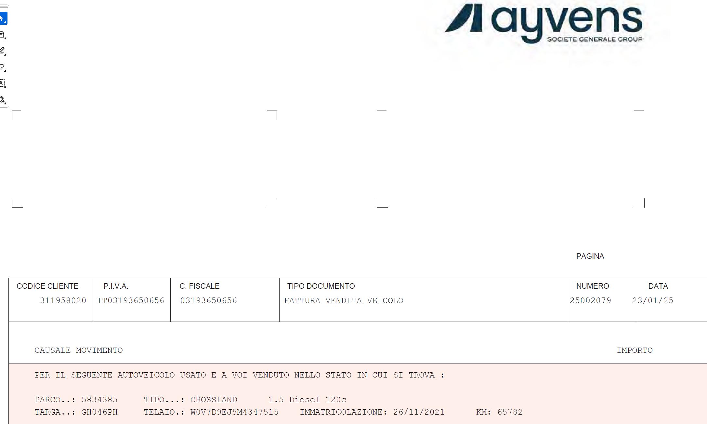Click customer code 311958020
The width and height of the screenshot is (707, 424).
pyautogui.click(x=63, y=300)
